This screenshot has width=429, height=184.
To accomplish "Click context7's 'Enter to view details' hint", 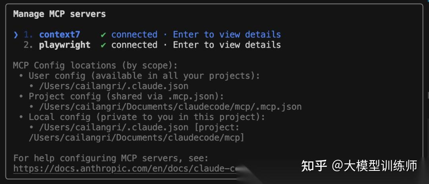I will 227,35.
